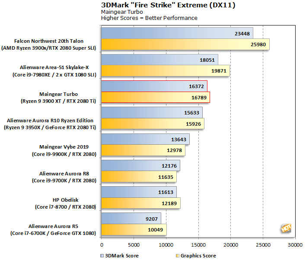Select the 15926 graphics score value
The height and width of the screenshot is (260, 306).
[193, 124]
